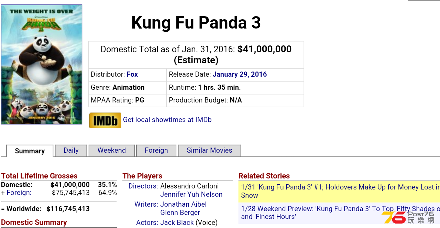Click the January 29, 2016 release date link
This screenshot has width=440, height=228.
tap(240, 74)
